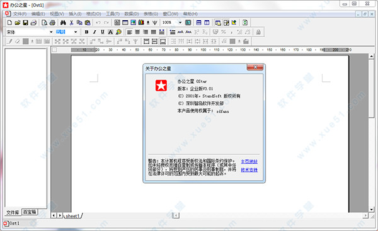Toggle justify alignment
Screen dimensions: 378x231
point(154,32)
